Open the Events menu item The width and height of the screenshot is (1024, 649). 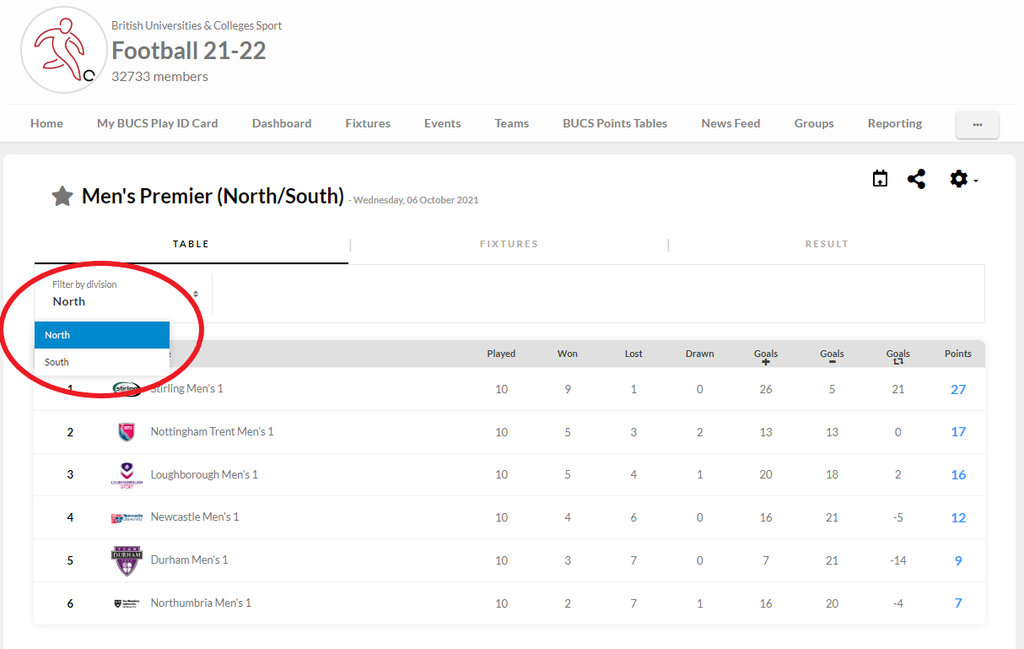(443, 123)
